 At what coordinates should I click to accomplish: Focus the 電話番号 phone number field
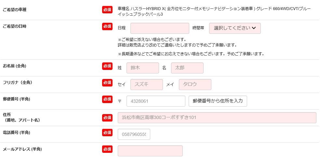[x=134, y=134]
